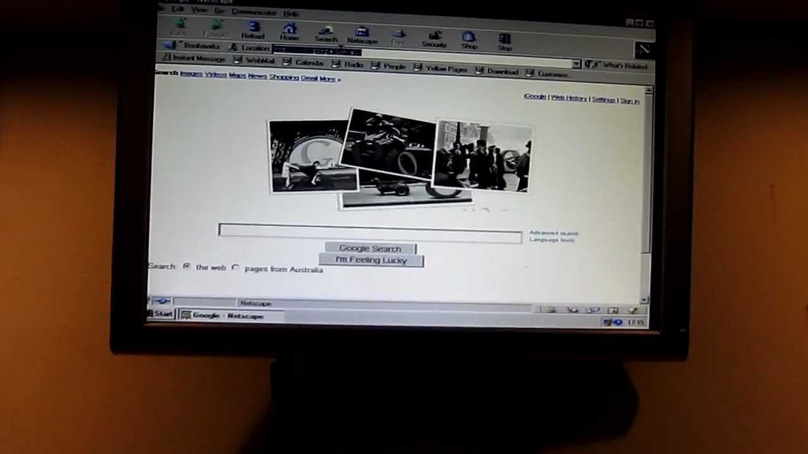Viewport: 808px width, 454px height.
Task: Click the Navigator component bar icon
Action: pos(550,310)
